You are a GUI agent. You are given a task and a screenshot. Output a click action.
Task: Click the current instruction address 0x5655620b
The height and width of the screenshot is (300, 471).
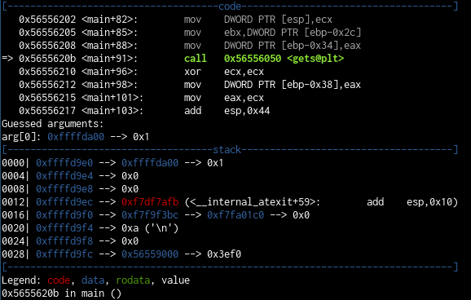coord(47,59)
